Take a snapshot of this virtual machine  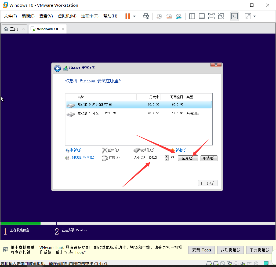[159, 16]
